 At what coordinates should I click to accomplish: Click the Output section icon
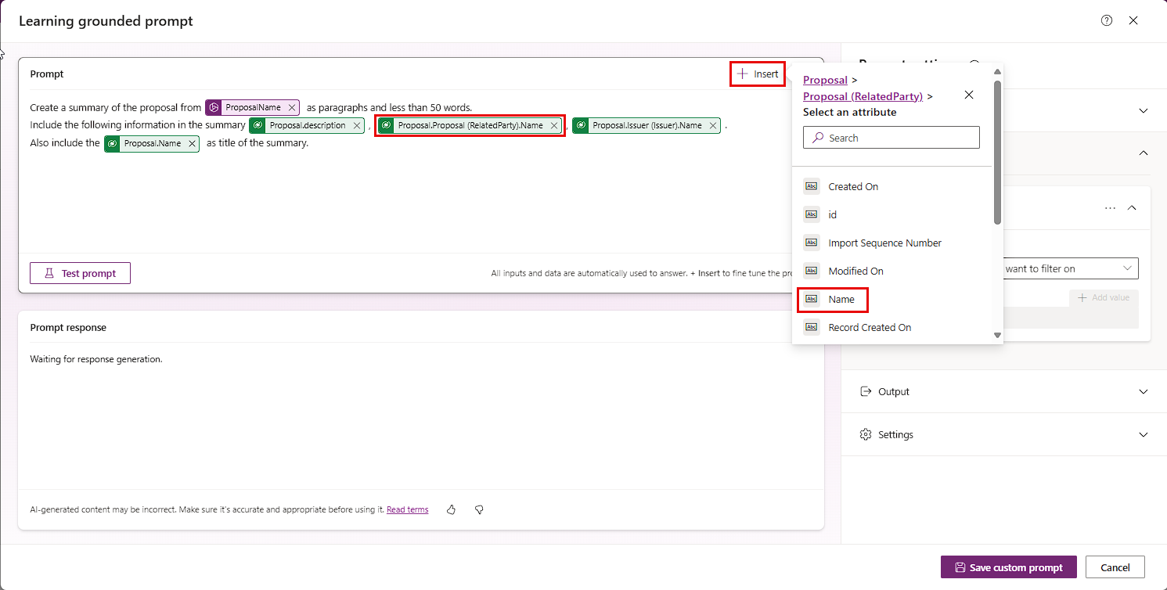(x=865, y=391)
